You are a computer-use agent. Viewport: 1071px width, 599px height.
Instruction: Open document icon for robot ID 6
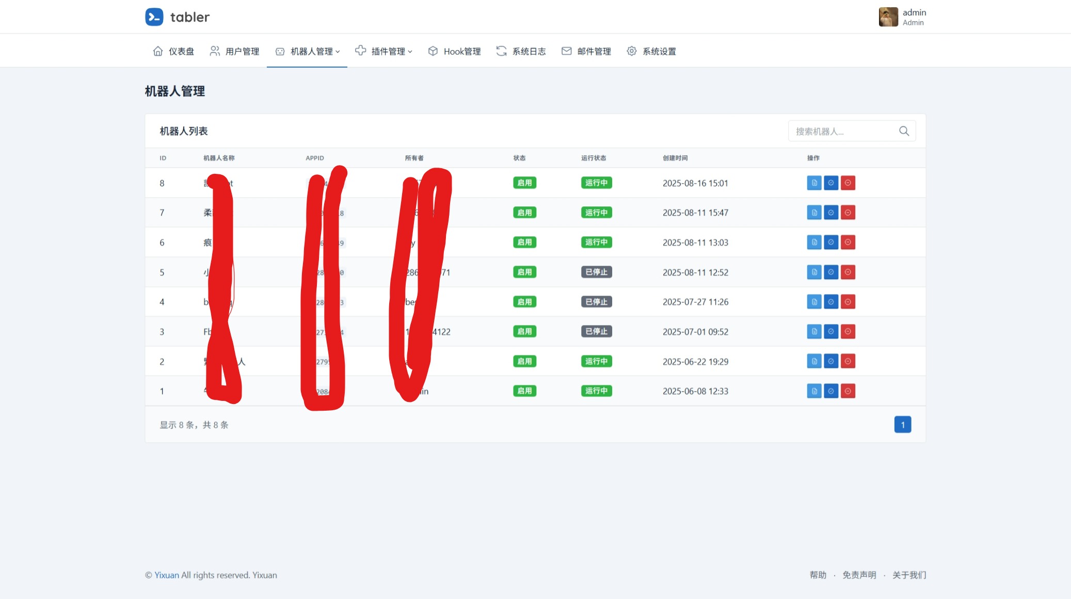pos(814,242)
